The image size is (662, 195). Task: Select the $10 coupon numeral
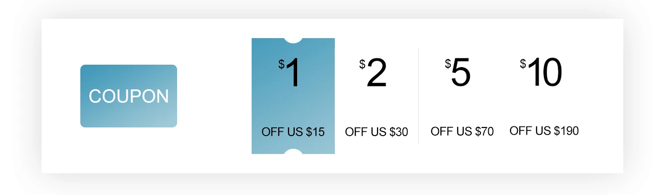pos(544,73)
